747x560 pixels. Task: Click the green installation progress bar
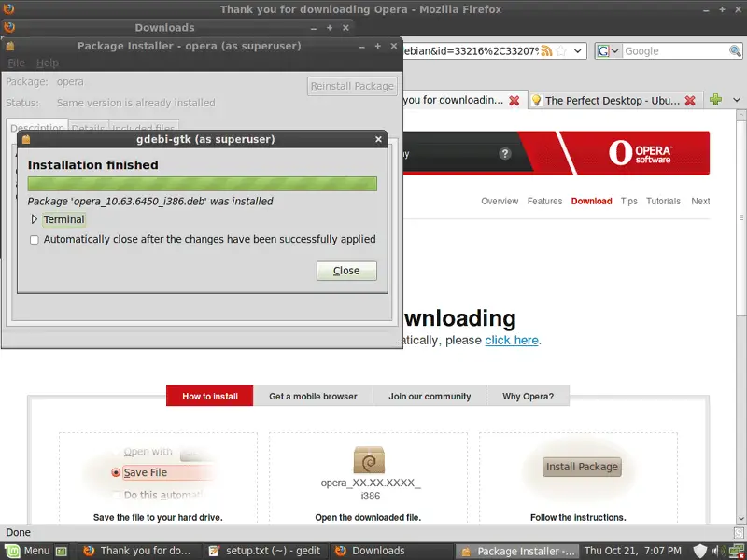(x=202, y=184)
